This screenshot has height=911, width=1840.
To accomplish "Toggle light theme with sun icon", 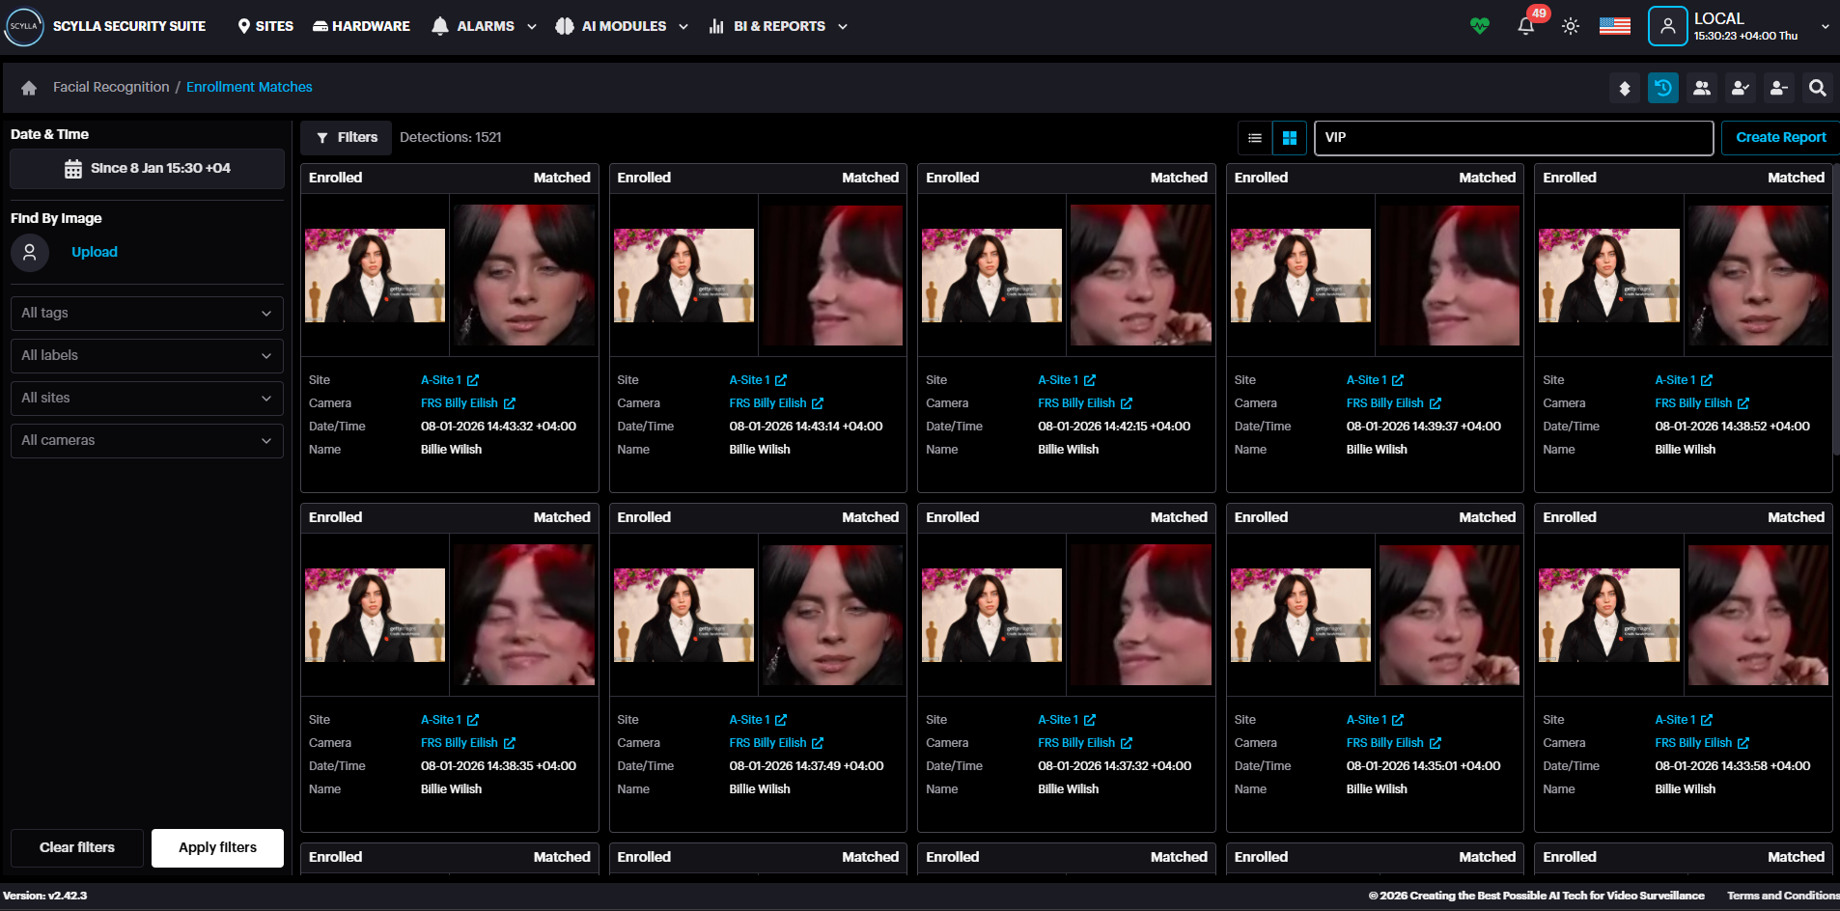I will (1571, 26).
